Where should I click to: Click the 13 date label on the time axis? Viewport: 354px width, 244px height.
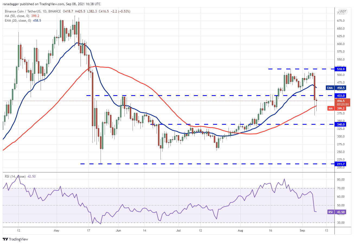[327, 230]
